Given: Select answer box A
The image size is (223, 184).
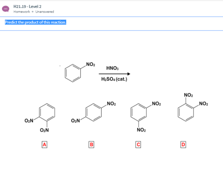Looking at the screenshot, I should 44,144.
